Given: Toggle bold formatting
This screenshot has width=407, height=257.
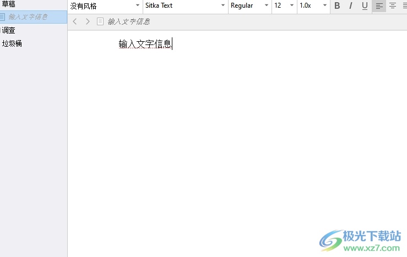Looking at the screenshot, I should 337,6.
